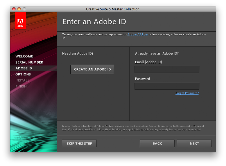The height and width of the screenshot is (166, 226).
Task: Proceed with the Next button
Action: 194,143
